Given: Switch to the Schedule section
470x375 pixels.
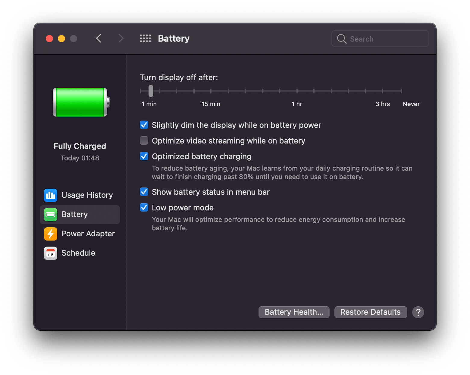Looking at the screenshot, I should [78, 253].
